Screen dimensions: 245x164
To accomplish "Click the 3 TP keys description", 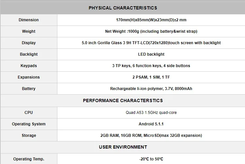I will coord(151,66).
